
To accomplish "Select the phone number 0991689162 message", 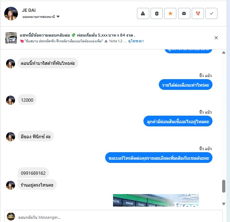I will coord(33,173).
